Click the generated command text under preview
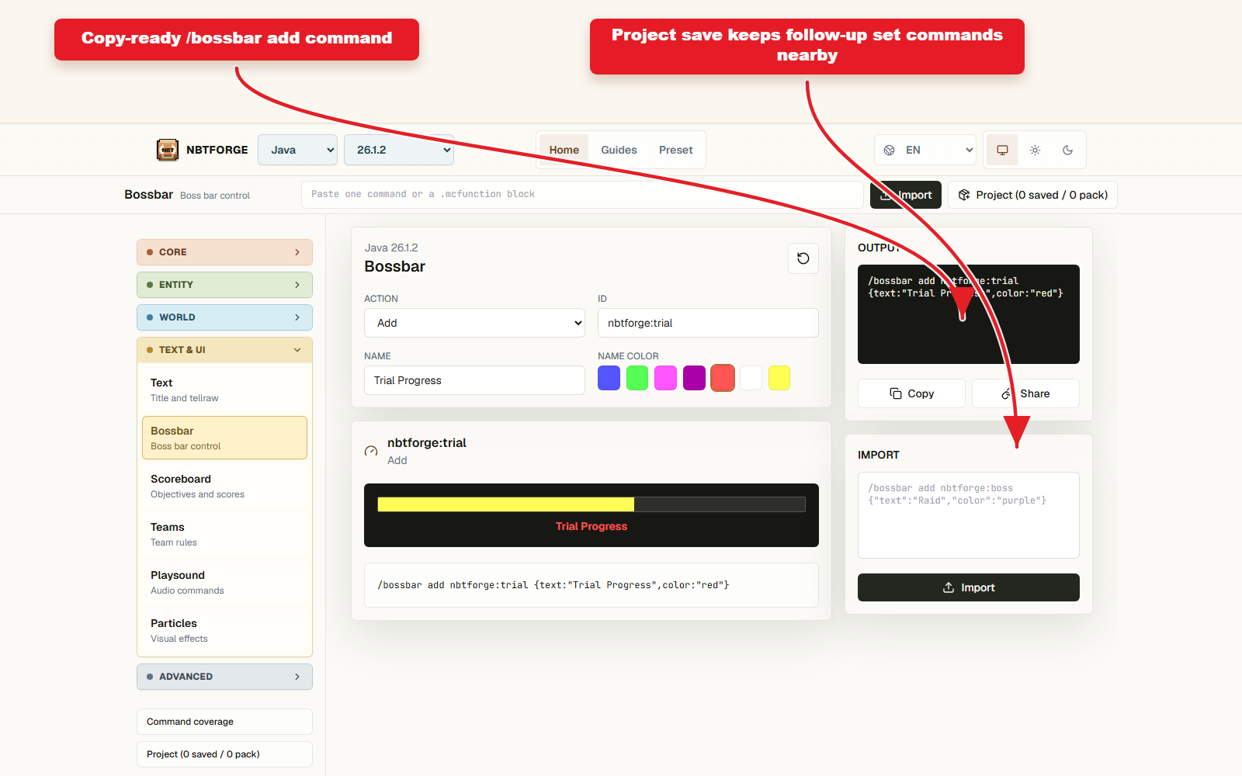This screenshot has height=776, width=1242. (x=553, y=585)
